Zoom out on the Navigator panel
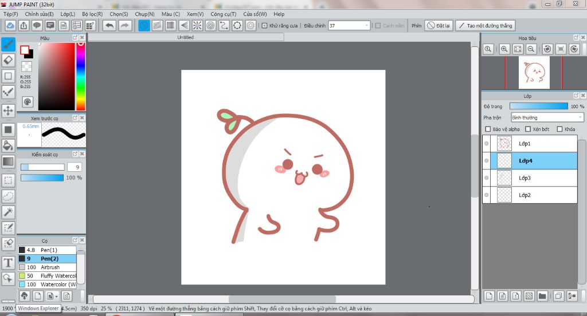This screenshot has height=316, width=587. [531, 49]
